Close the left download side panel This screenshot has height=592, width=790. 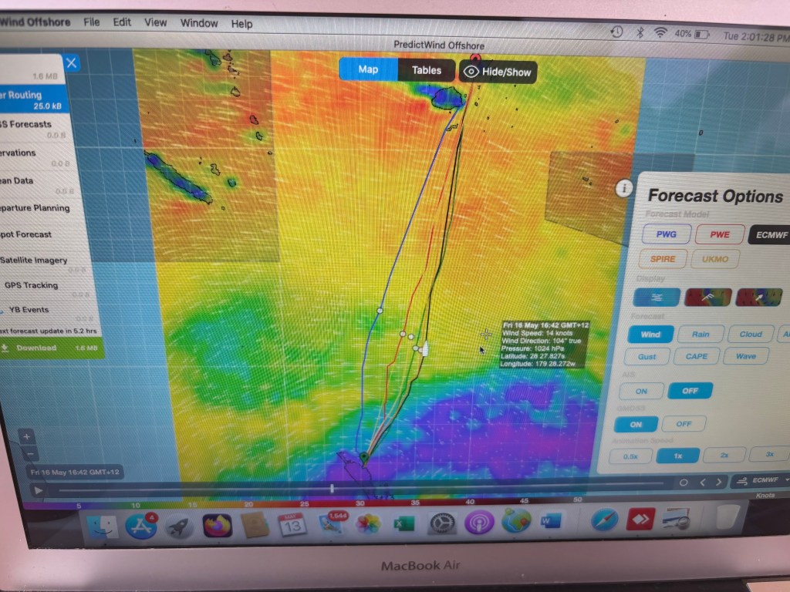click(72, 63)
